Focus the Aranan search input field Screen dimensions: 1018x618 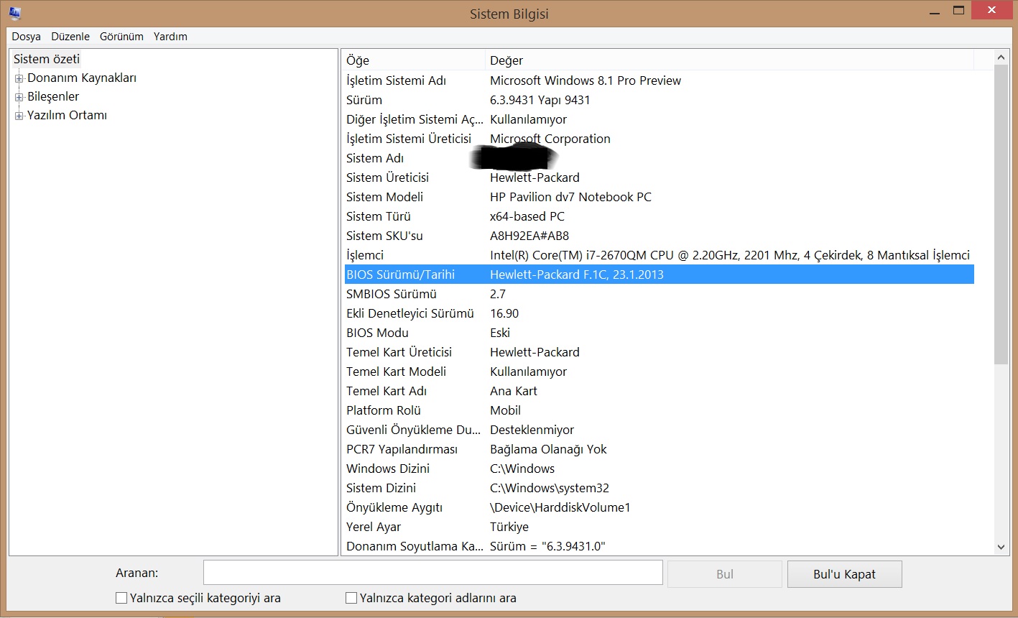tap(432, 573)
